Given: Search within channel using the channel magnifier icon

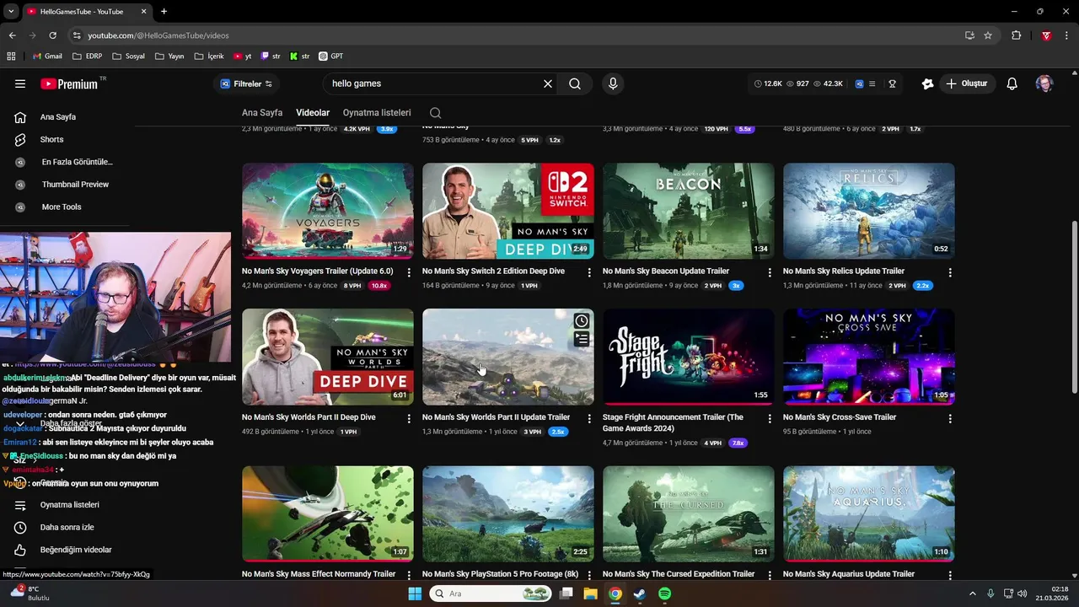Looking at the screenshot, I should click(x=435, y=113).
